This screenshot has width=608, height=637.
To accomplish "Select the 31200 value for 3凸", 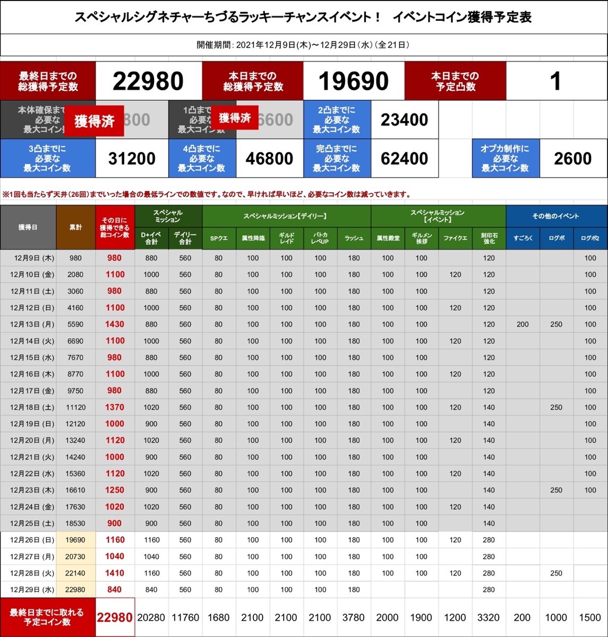I will (132, 159).
